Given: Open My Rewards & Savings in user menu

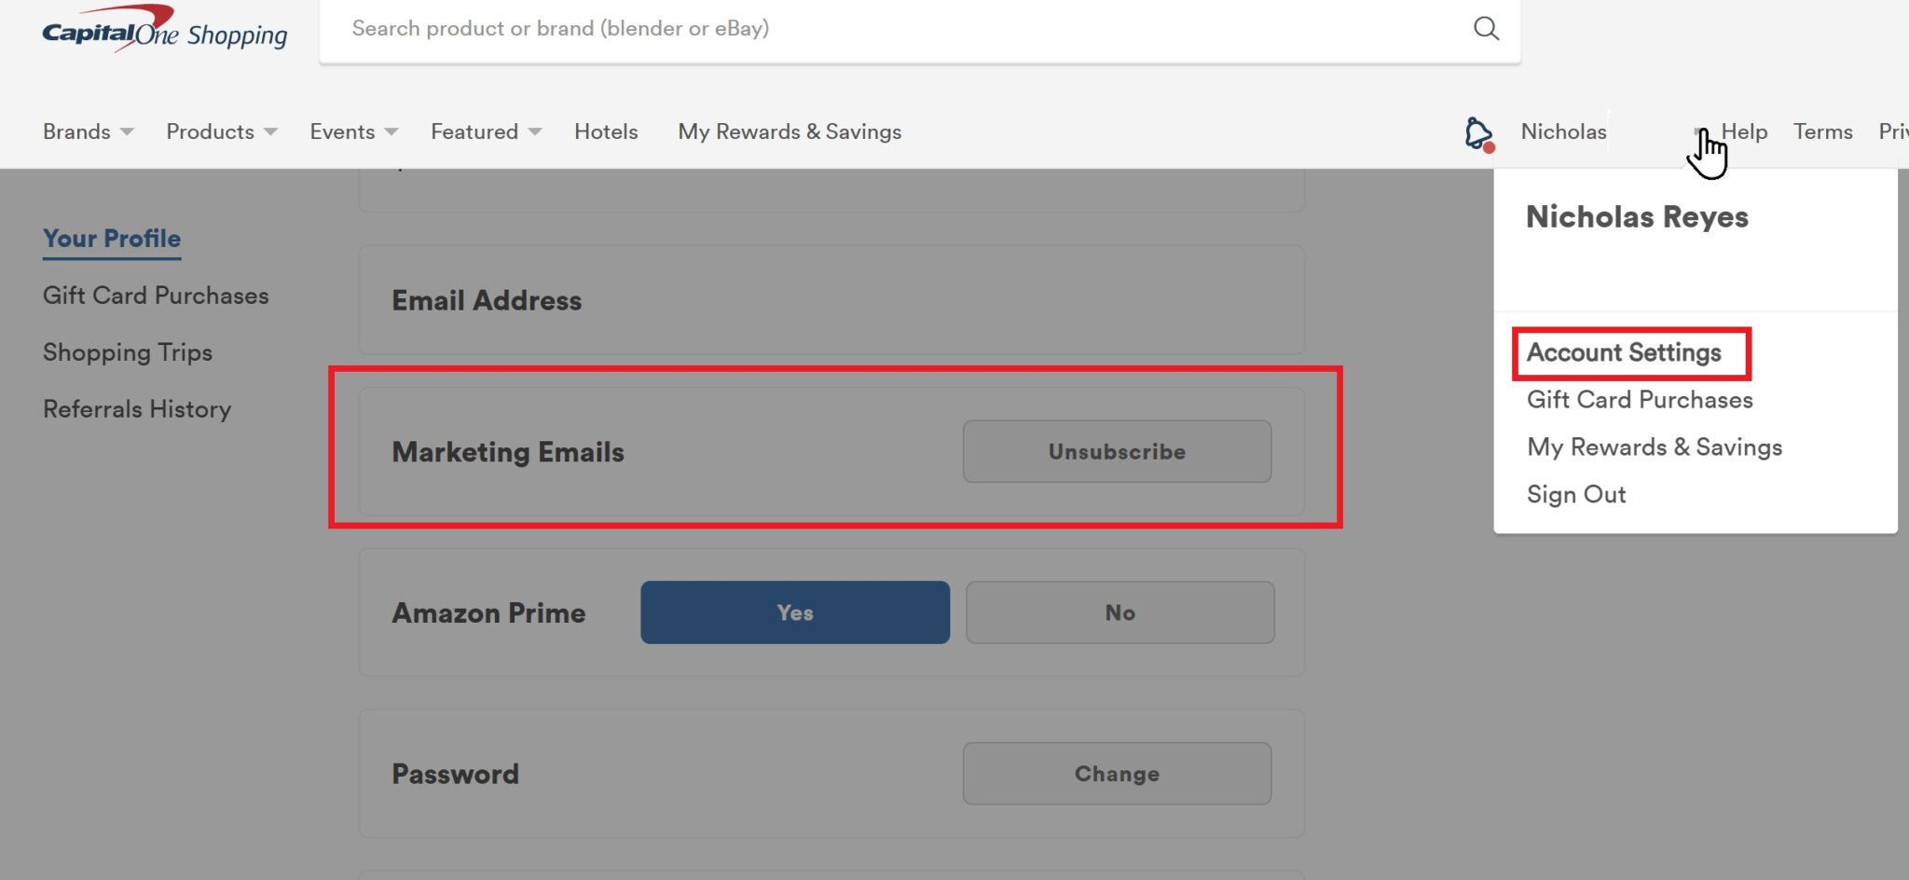Looking at the screenshot, I should [x=1654, y=447].
